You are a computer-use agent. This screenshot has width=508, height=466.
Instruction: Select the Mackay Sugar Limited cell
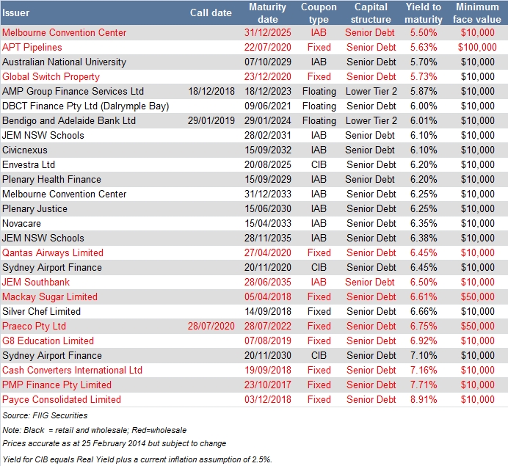(50, 296)
